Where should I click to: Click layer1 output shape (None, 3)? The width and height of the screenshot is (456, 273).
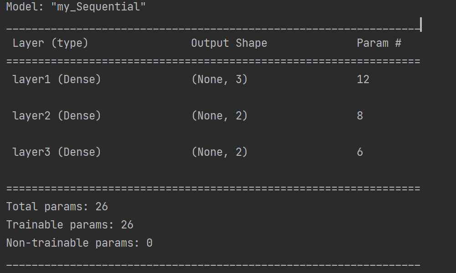pos(220,79)
